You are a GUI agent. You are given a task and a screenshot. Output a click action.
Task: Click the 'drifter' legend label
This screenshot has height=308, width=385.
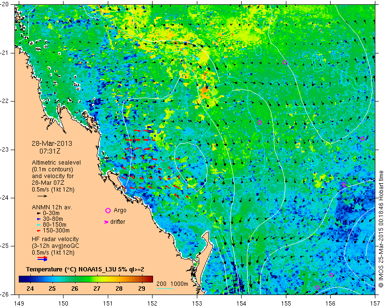117,222
